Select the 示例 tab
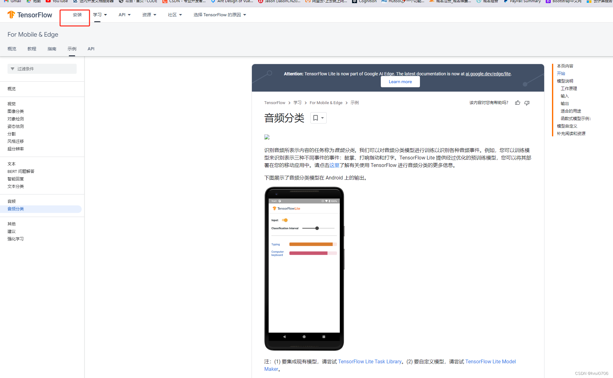The width and height of the screenshot is (613, 378). click(71, 49)
